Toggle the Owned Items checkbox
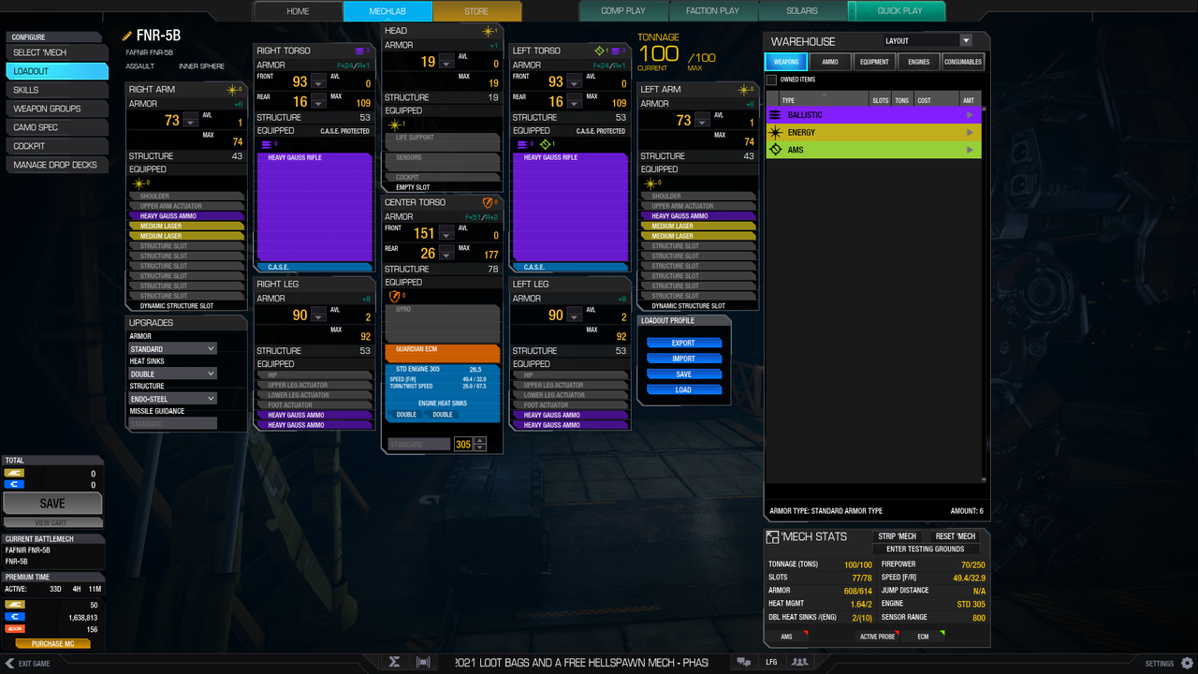Screen dimensions: 1198x674 point(771,81)
